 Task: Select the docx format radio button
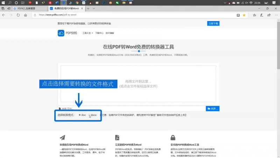point(89,115)
